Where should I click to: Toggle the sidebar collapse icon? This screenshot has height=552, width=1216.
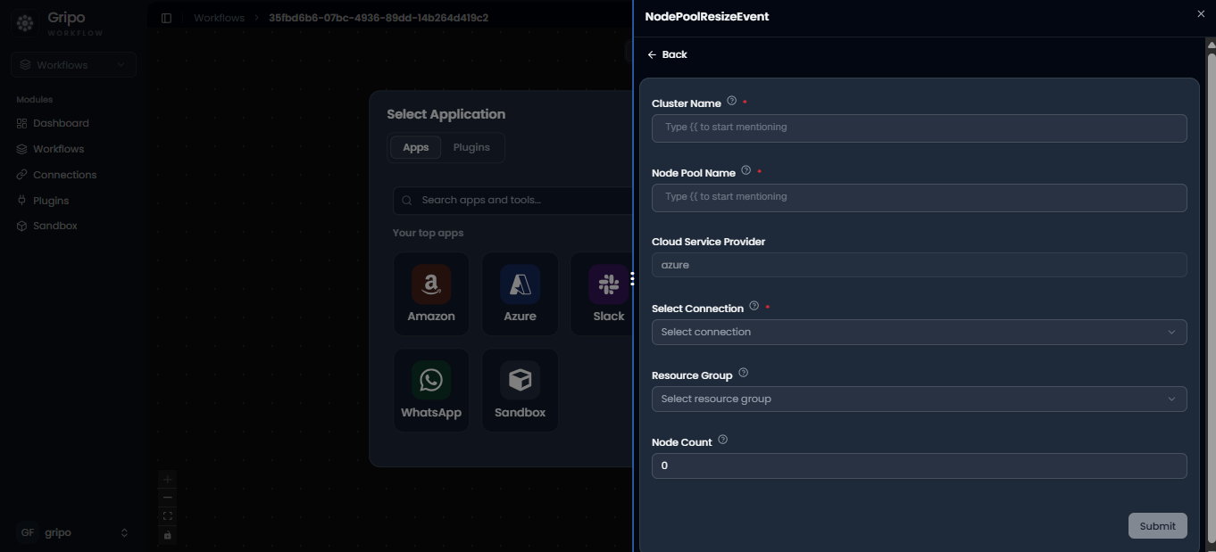166,18
